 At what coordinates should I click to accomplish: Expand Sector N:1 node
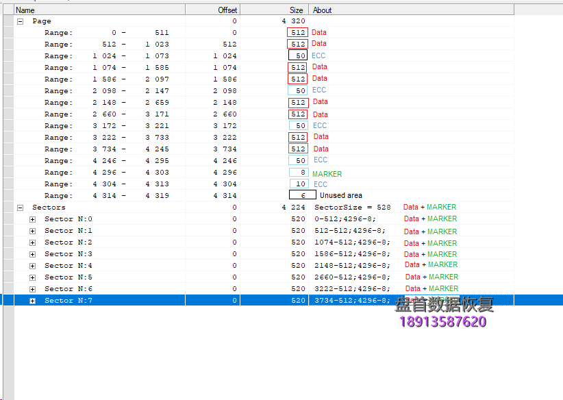click(32, 231)
